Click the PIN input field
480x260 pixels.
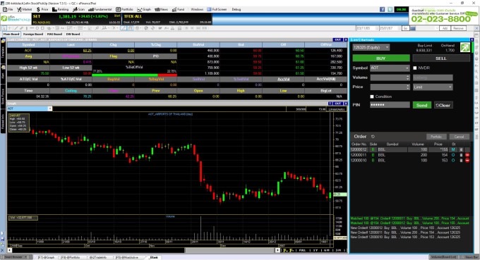tap(390, 105)
